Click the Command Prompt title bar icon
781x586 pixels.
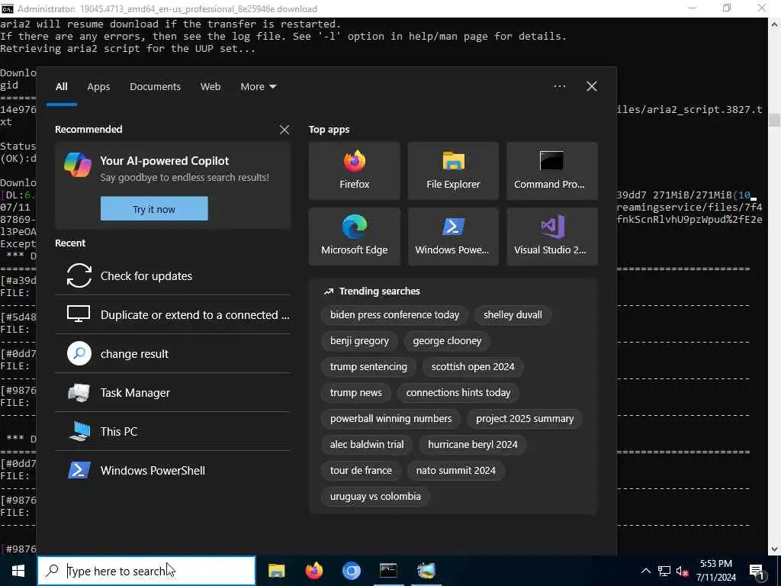point(7,8)
